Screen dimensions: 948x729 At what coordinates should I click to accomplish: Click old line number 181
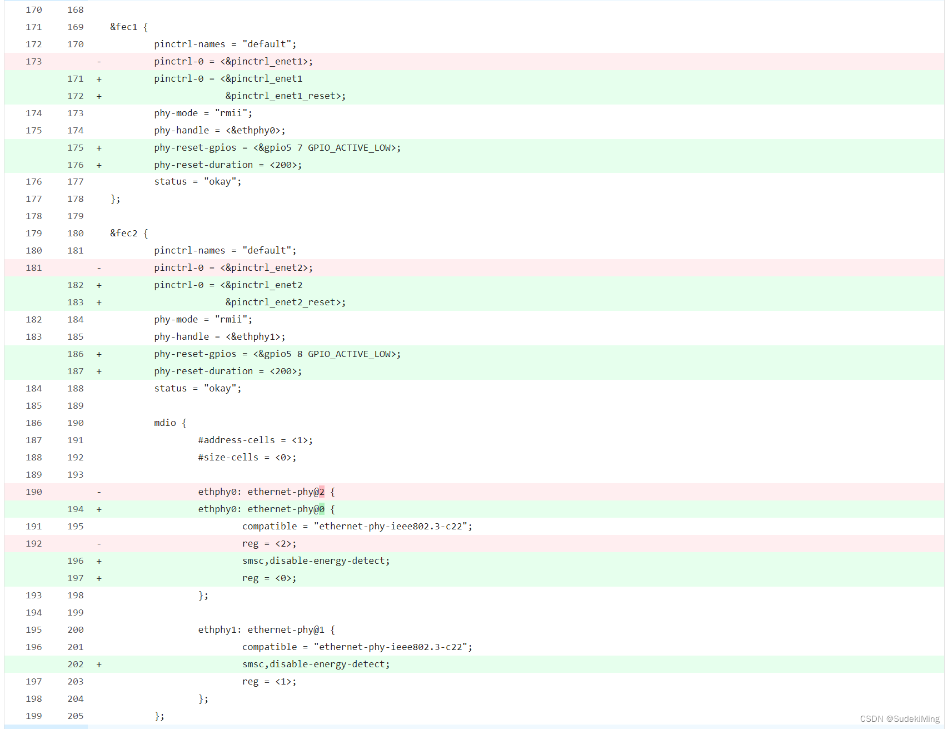(34, 267)
